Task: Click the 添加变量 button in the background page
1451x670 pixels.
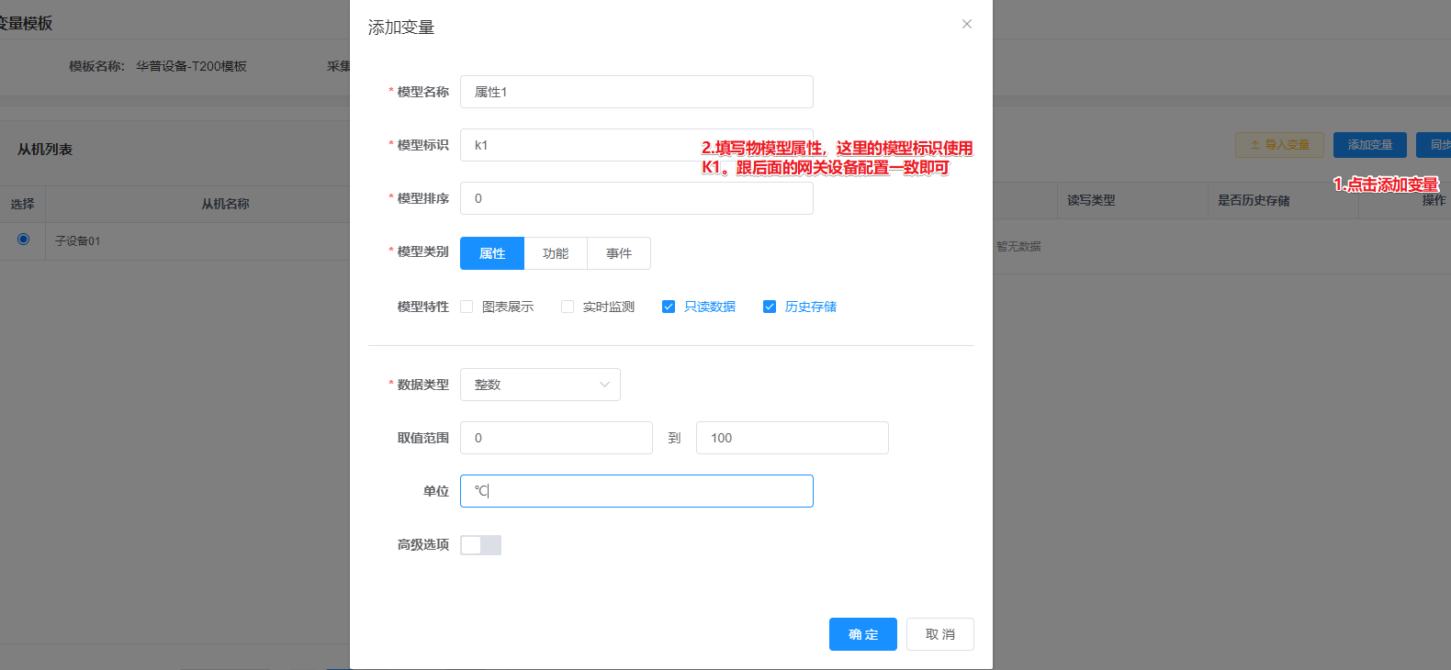Action: coord(1369,145)
